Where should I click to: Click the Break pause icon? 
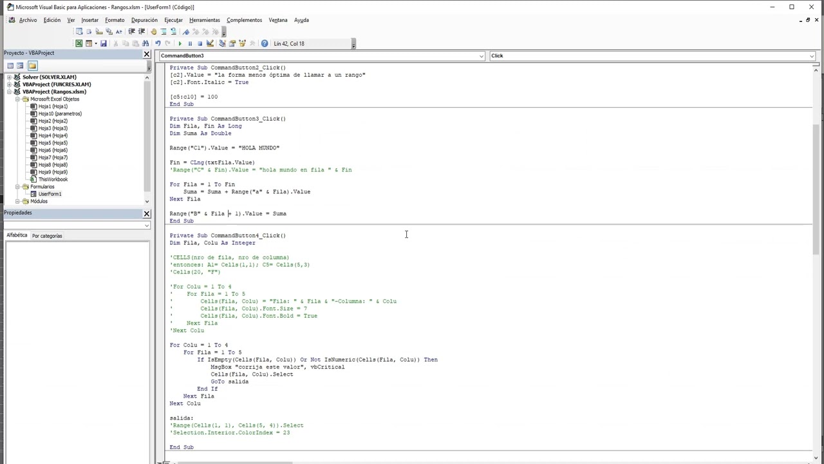[x=190, y=43]
